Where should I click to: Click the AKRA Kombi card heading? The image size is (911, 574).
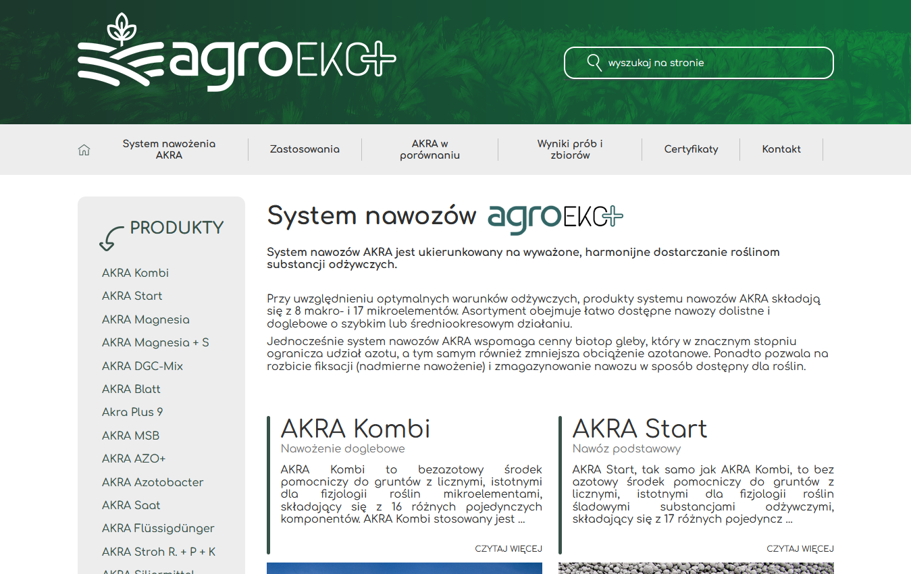pos(355,428)
